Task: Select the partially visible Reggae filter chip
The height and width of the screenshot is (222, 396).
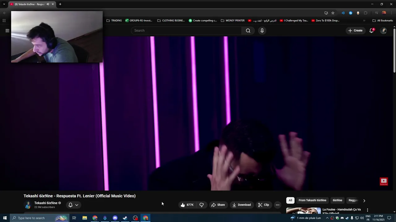Action: [x=353, y=200]
